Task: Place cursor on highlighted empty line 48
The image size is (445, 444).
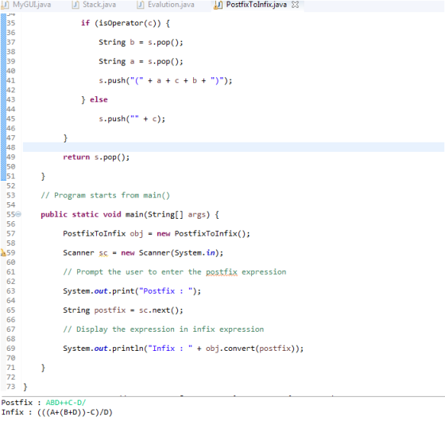Action: coord(234,147)
